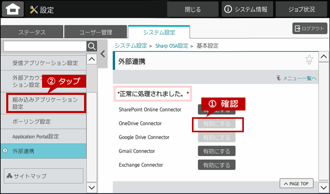Click SharePoint Online Connector label
Image resolution: width=330 pixels, height=194 pixels.
click(x=150, y=109)
